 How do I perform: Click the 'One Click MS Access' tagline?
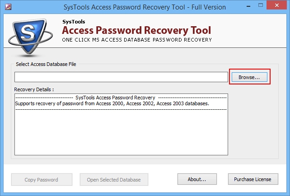[137, 40]
